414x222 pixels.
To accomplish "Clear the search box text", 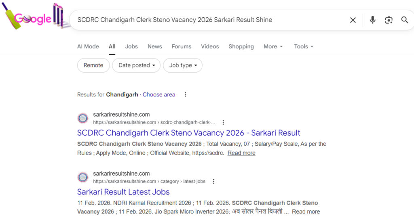I will (353, 20).
